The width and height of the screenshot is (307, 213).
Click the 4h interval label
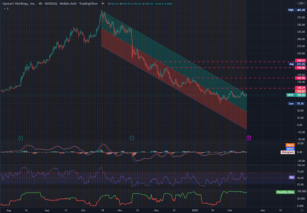(40, 4)
